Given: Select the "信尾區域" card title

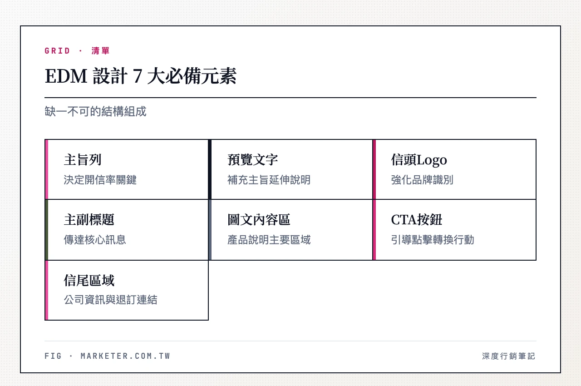Looking at the screenshot, I should (89, 280).
